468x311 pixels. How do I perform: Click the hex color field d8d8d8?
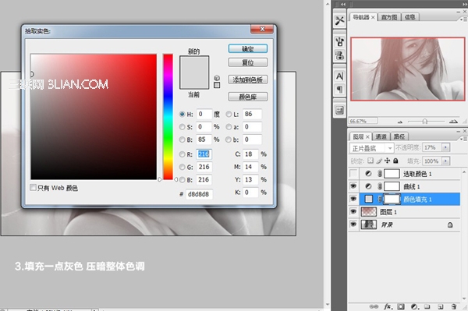[x=199, y=194]
